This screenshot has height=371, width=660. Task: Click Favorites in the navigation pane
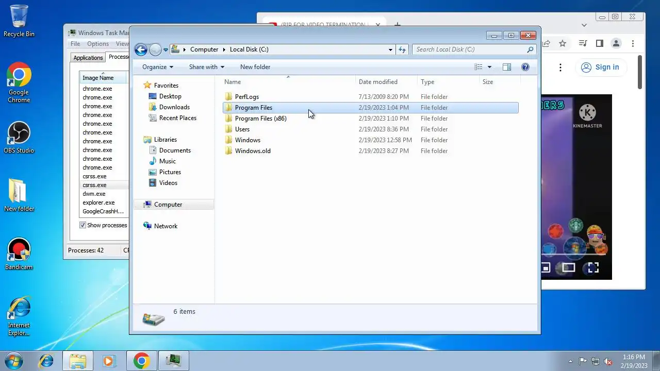pos(166,86)
